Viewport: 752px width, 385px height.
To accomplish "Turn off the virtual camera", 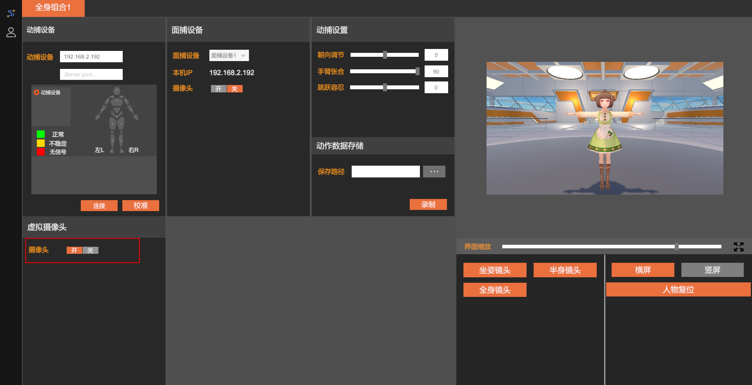I will [x=91, y=251].
